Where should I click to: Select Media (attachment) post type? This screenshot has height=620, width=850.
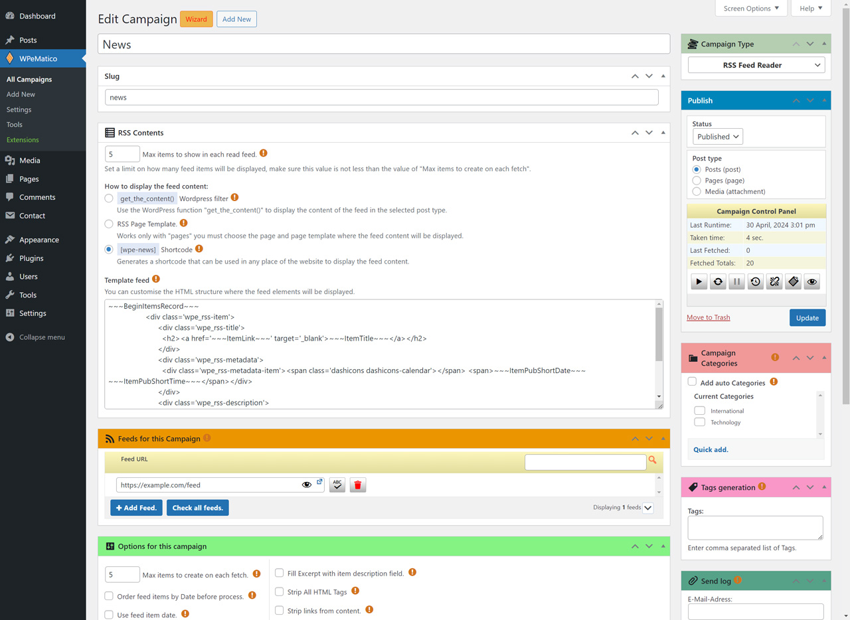pos(697,191)
